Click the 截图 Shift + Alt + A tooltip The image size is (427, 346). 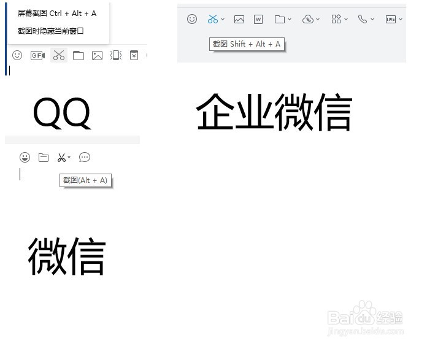point(247,44)
